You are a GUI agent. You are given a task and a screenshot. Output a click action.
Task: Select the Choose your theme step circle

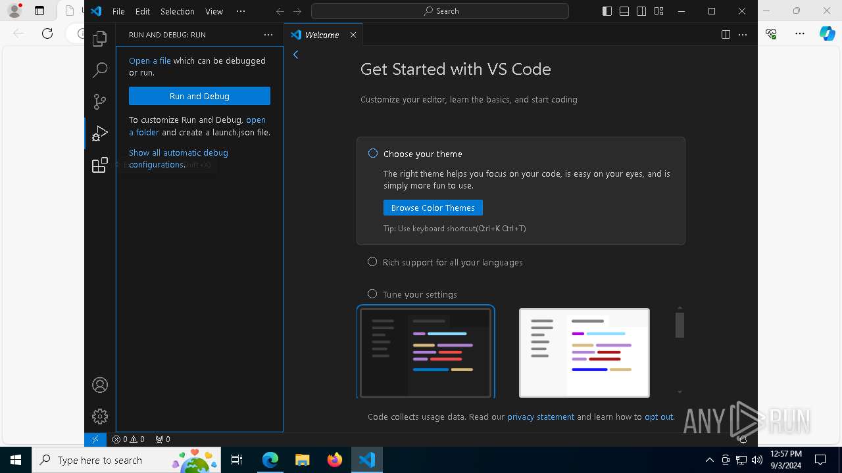(373, 153)
